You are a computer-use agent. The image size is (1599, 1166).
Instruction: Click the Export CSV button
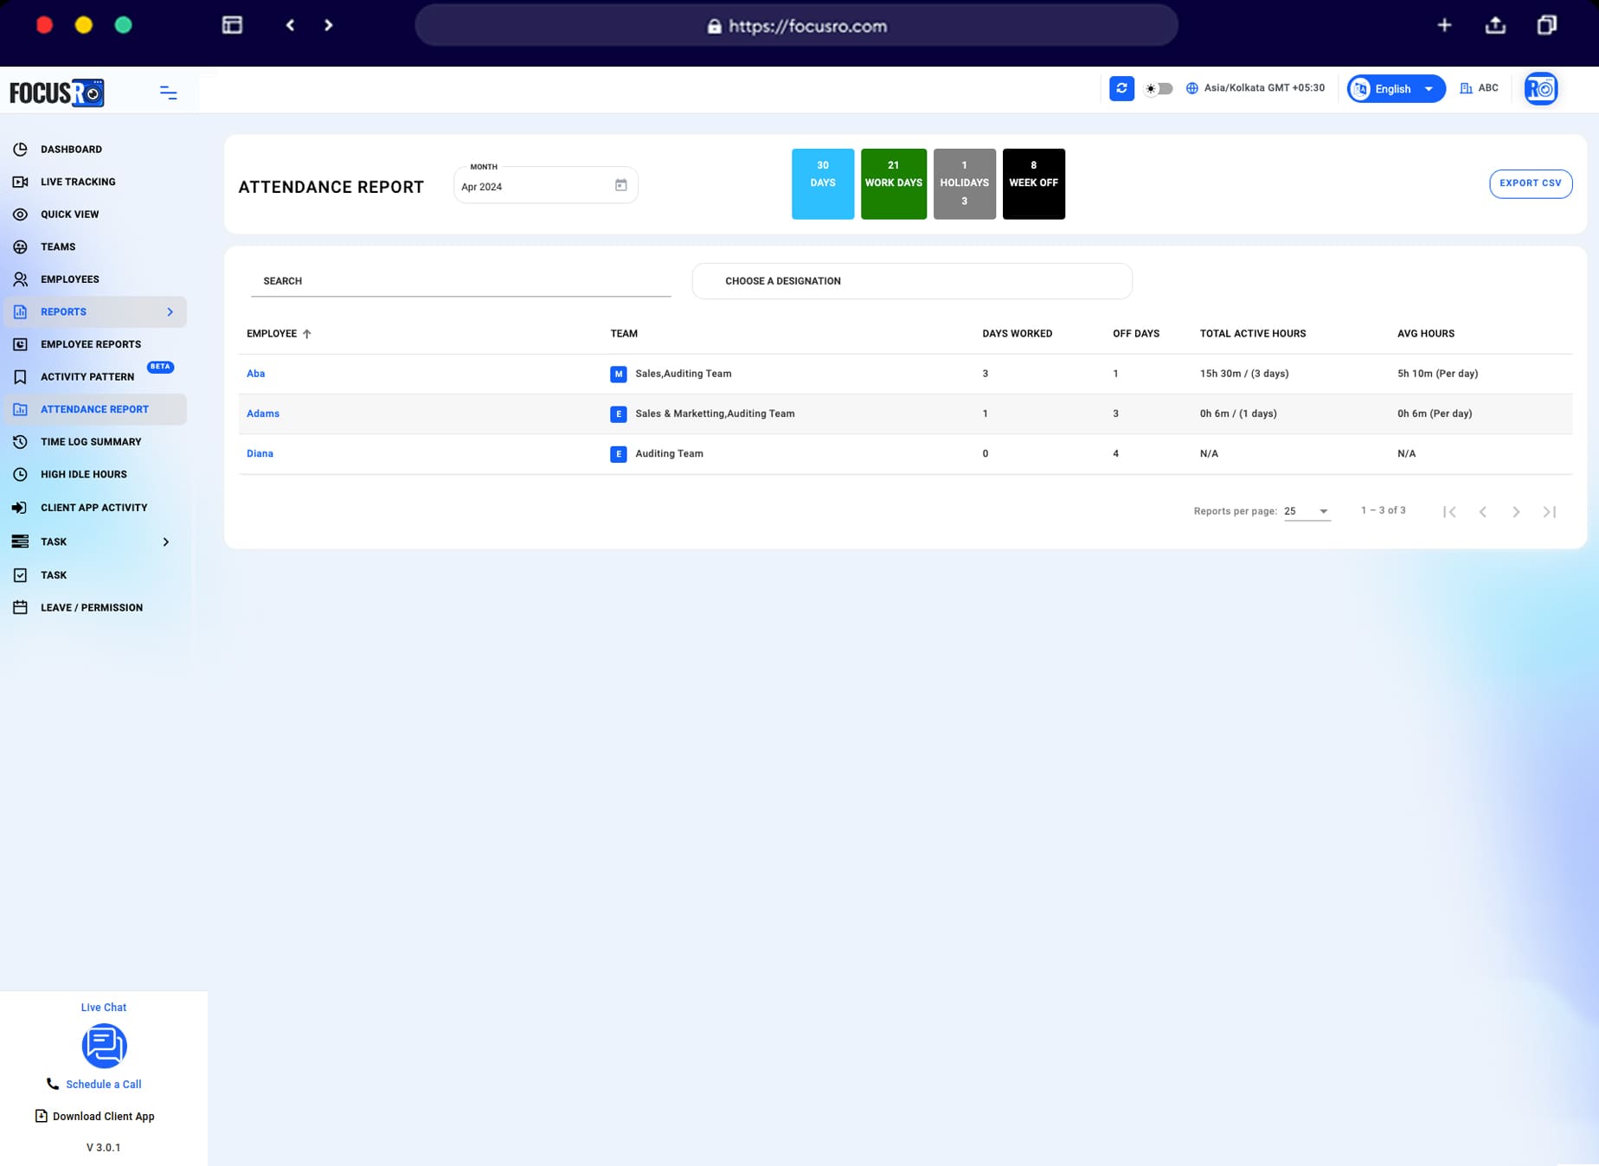(1531, 183)
